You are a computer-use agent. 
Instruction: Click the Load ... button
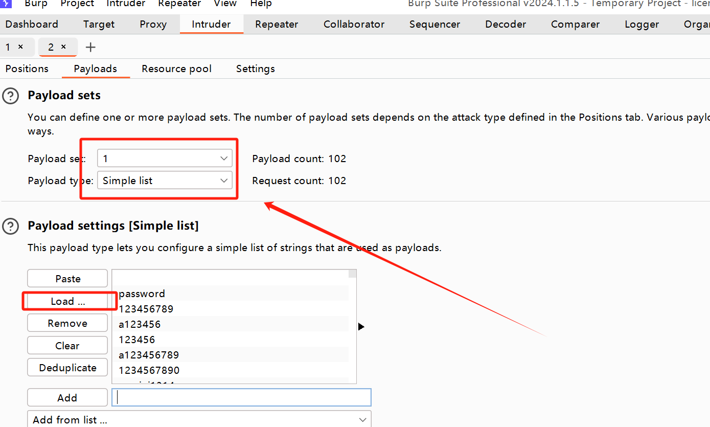(x=67, y=301)
